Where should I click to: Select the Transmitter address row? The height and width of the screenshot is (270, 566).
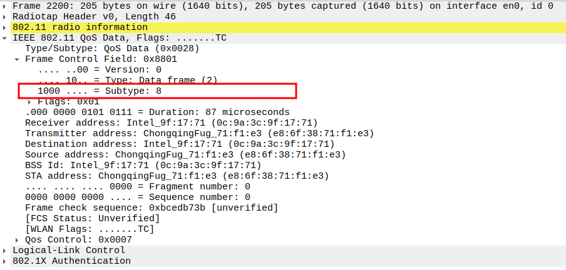198,133
